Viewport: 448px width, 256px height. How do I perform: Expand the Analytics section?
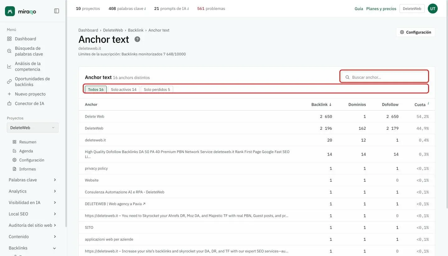click(32, 191)
